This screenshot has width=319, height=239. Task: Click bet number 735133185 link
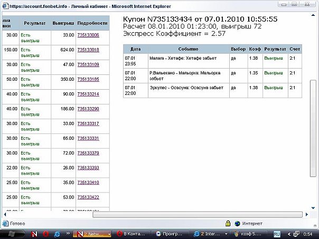click(88, 79)
